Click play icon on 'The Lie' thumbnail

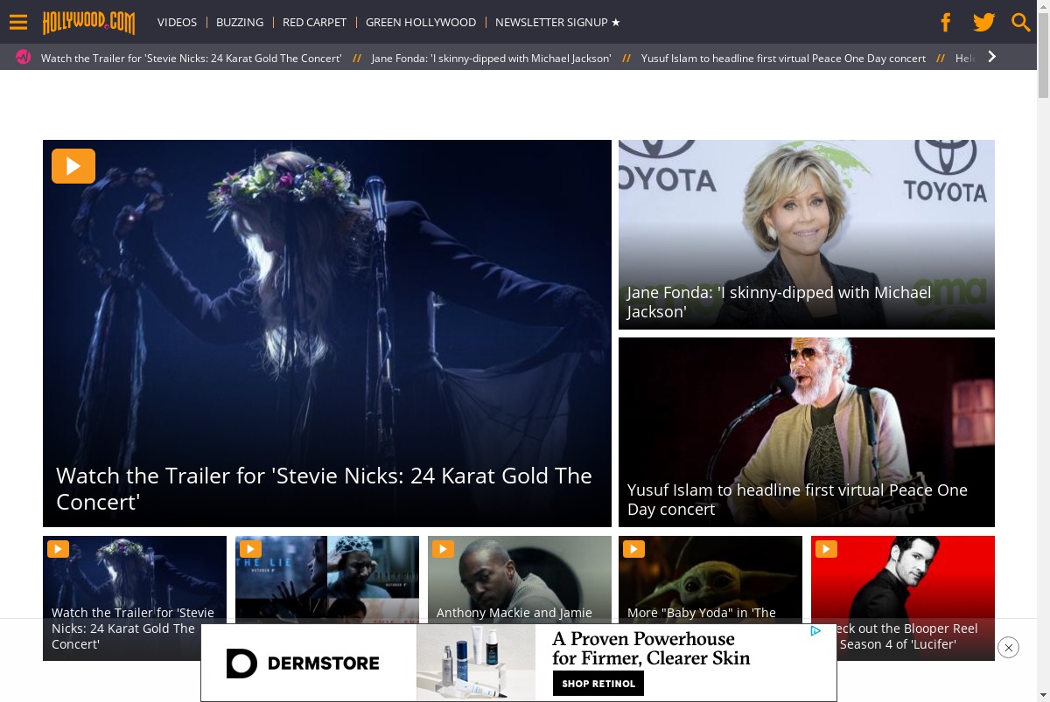[x=250, y=549]
